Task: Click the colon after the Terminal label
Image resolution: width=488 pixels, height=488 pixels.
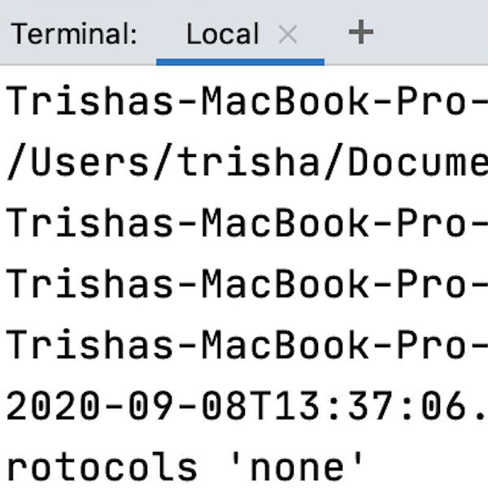Action: pyautogui.click(x=133, y=36)
